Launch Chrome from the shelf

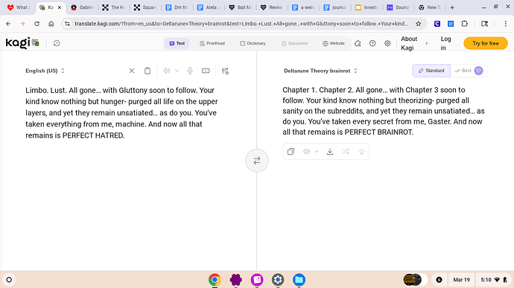[215, 280]
